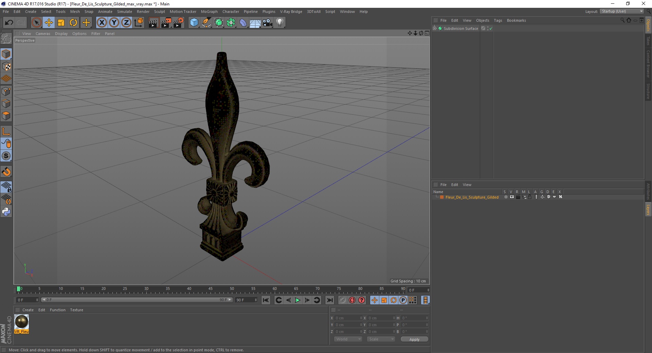Render to Picture Viewer
The image size is (652, 353).
(166, 23)
